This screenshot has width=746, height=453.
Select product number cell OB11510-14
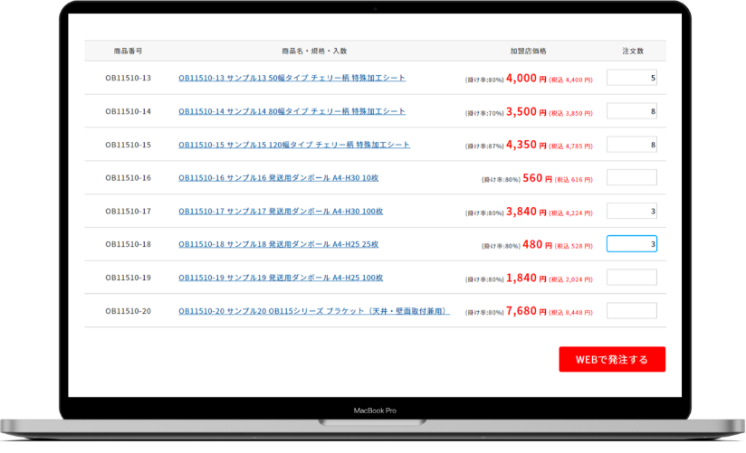[x=128, y=111]
